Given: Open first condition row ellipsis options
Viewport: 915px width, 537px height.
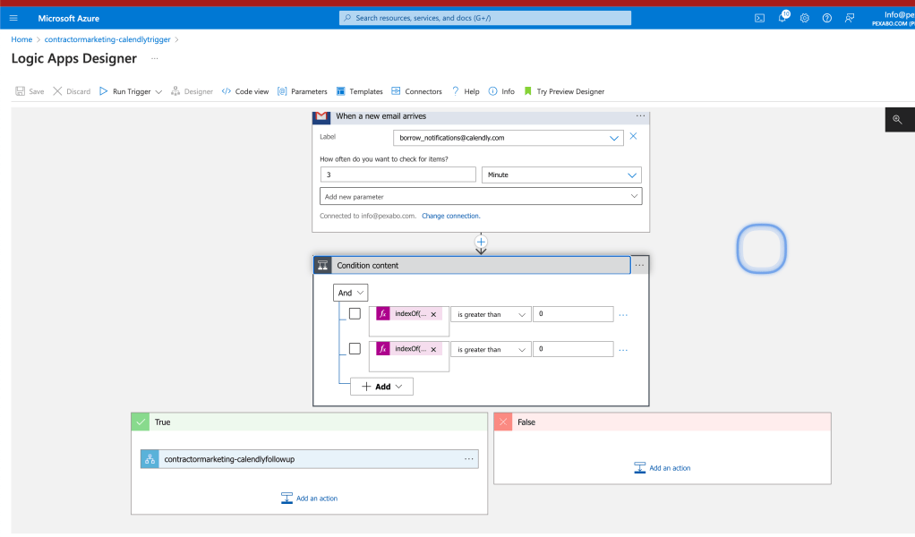Looking at the screenshot, I should (x=623, y=315).
